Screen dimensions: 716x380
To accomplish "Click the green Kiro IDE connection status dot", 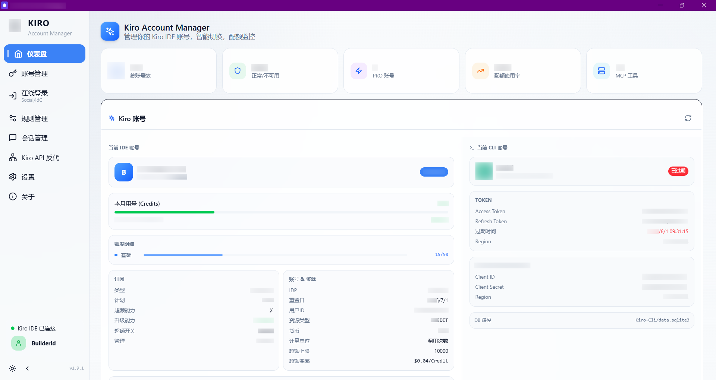I will tap(13, 328).
